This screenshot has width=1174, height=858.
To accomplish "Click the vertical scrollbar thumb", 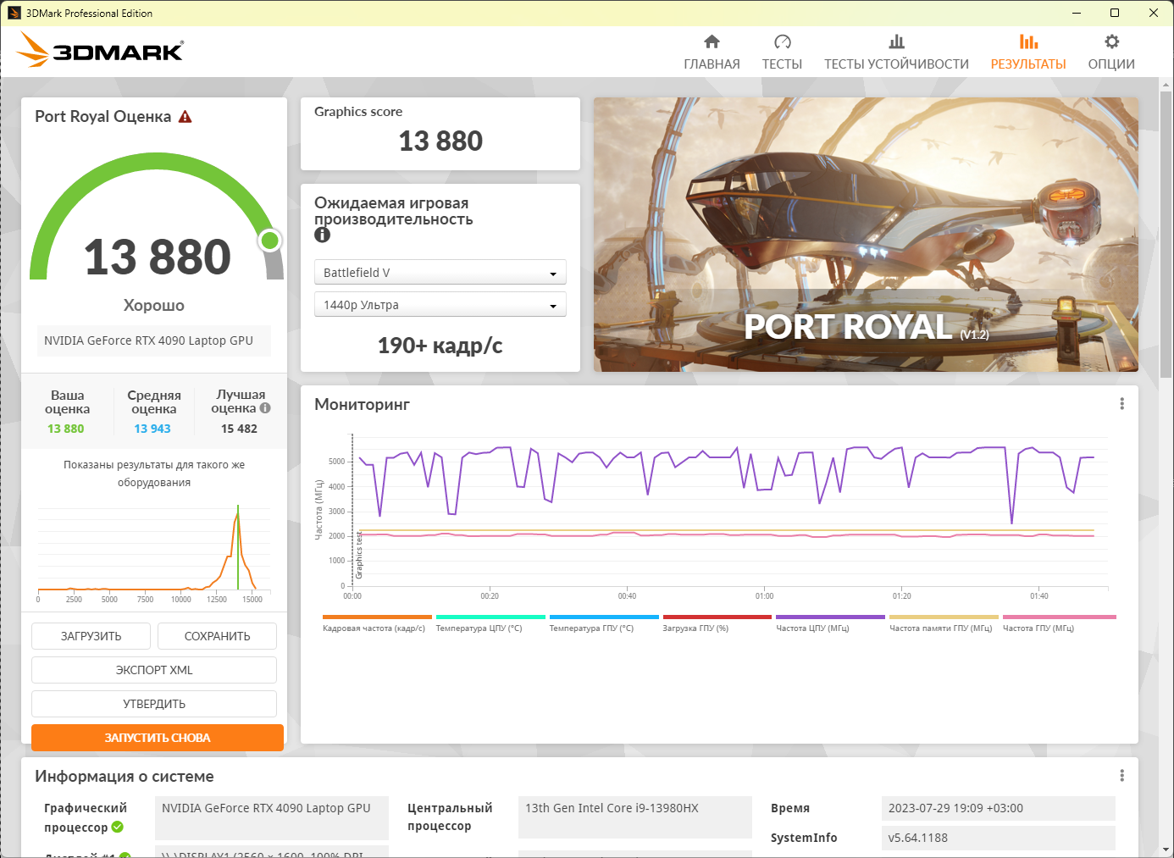I will pyautogui.click(x=1166, y=235).
